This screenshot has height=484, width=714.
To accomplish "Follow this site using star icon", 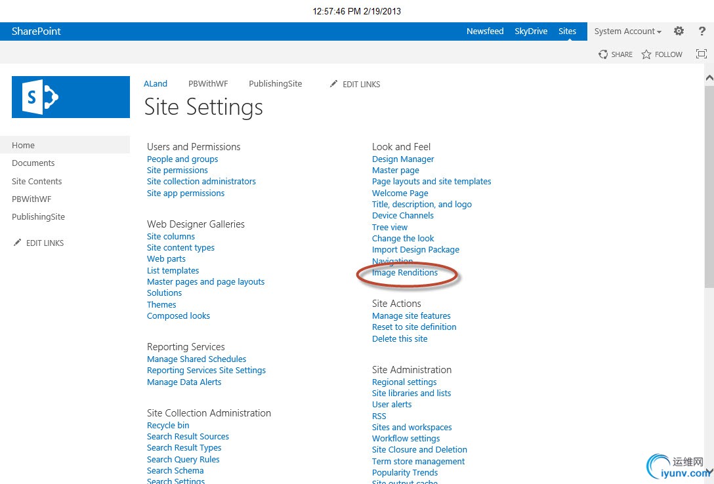I will click(646, 54).
